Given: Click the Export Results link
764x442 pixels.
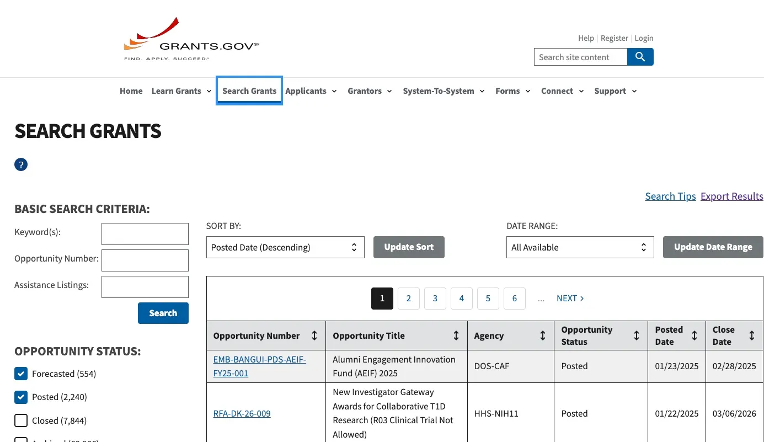Looking at the screenshot, I should [732, 196].
